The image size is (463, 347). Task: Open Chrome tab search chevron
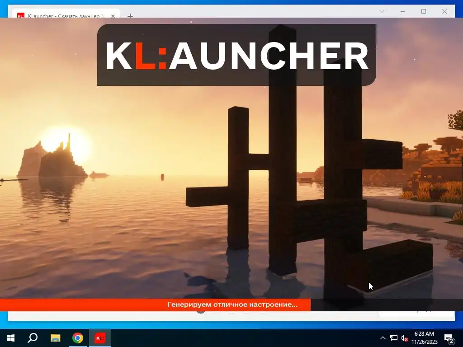click(382, 11)
